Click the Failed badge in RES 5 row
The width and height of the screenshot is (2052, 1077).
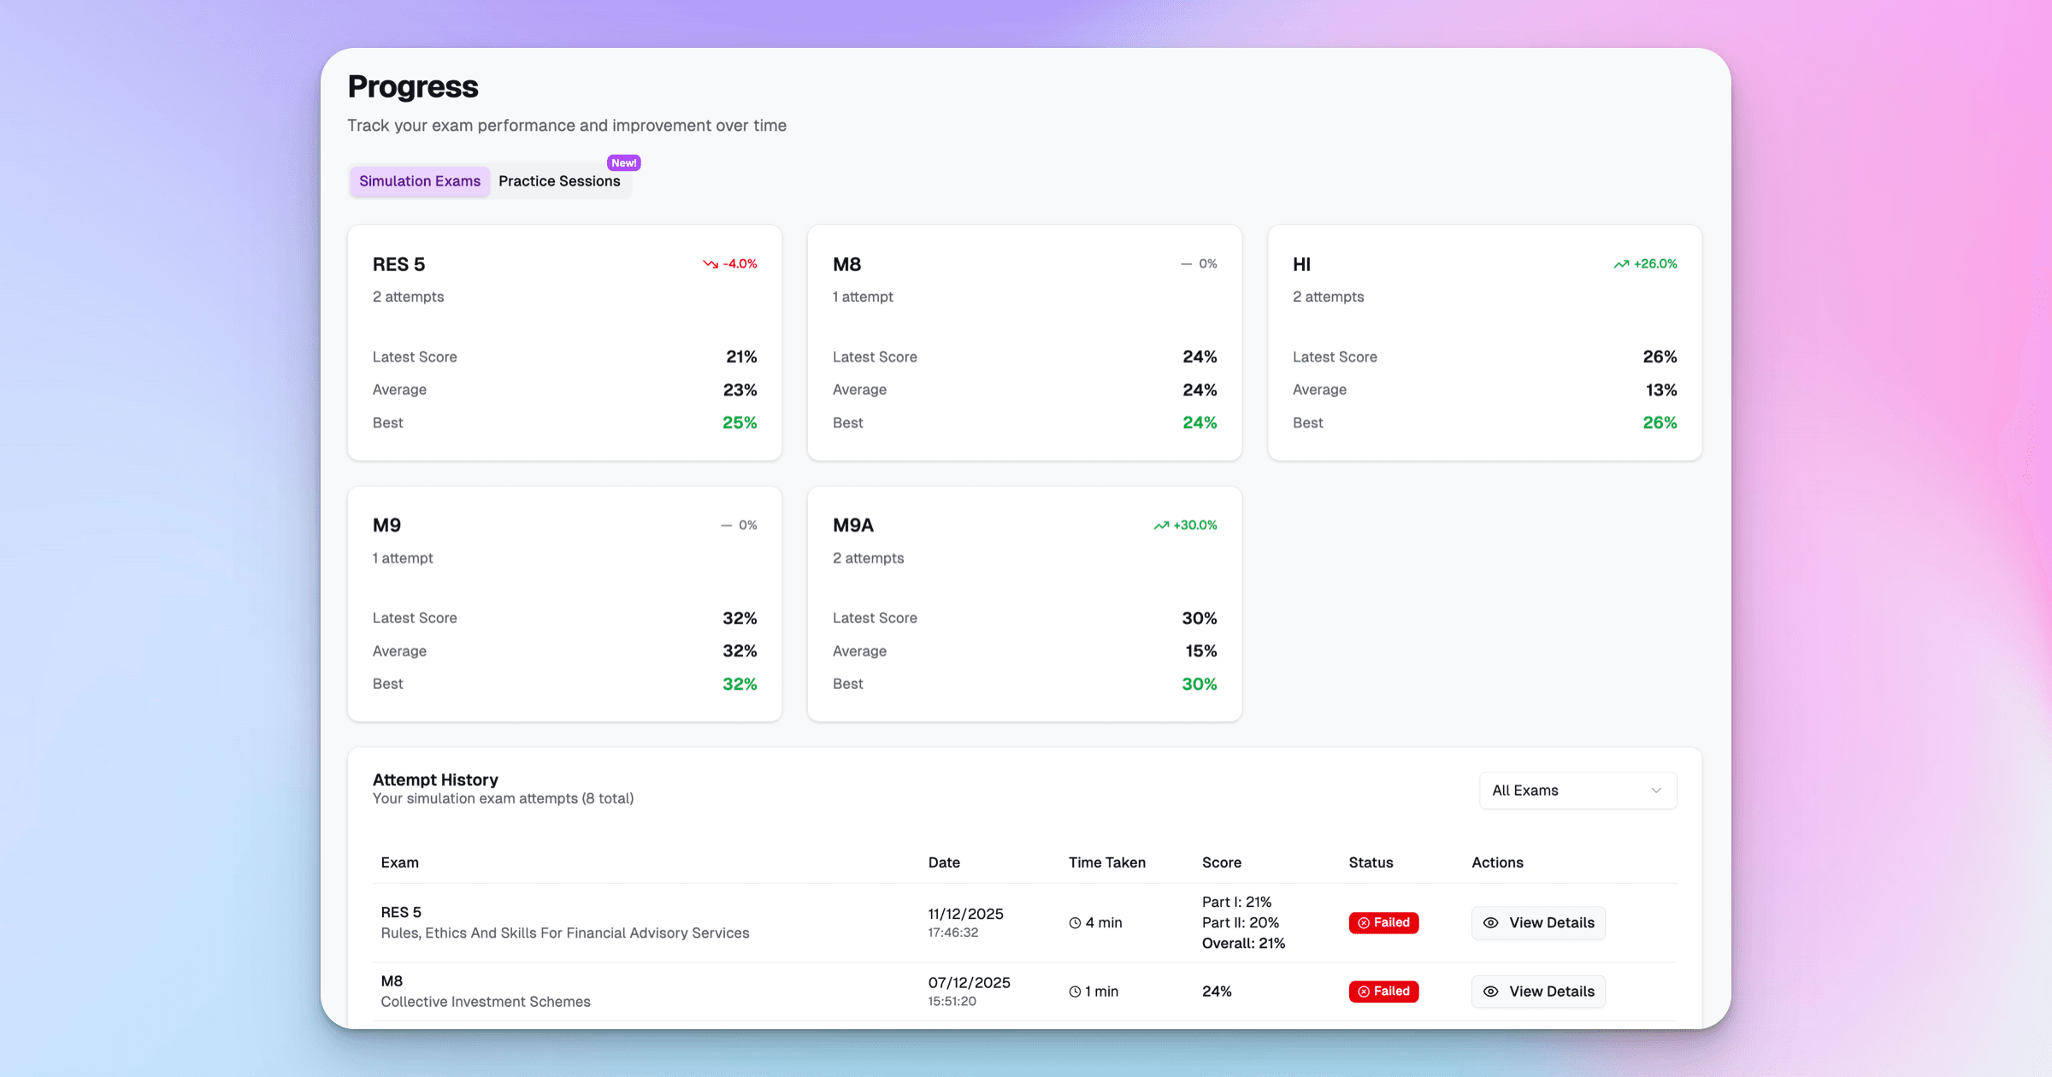(x=1383, y=923)
